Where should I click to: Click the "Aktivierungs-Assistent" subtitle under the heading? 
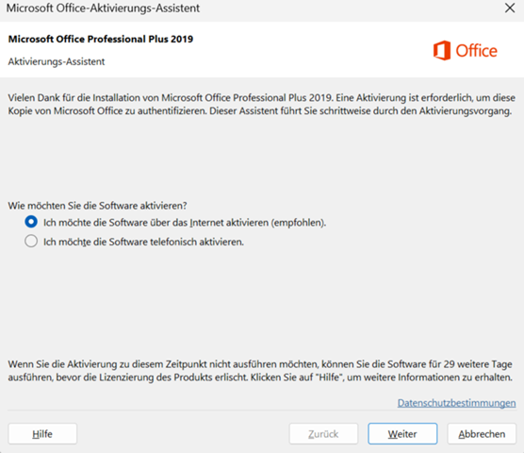[57, 61]
